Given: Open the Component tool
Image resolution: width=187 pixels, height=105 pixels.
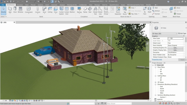Looking at the screenshot, I should click(x=29, y=10).
